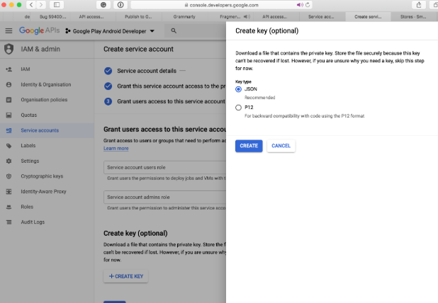The width and height of the screenshot is (438, 303).
Task: Click the Google APIs logo
Action: [39, 30]
